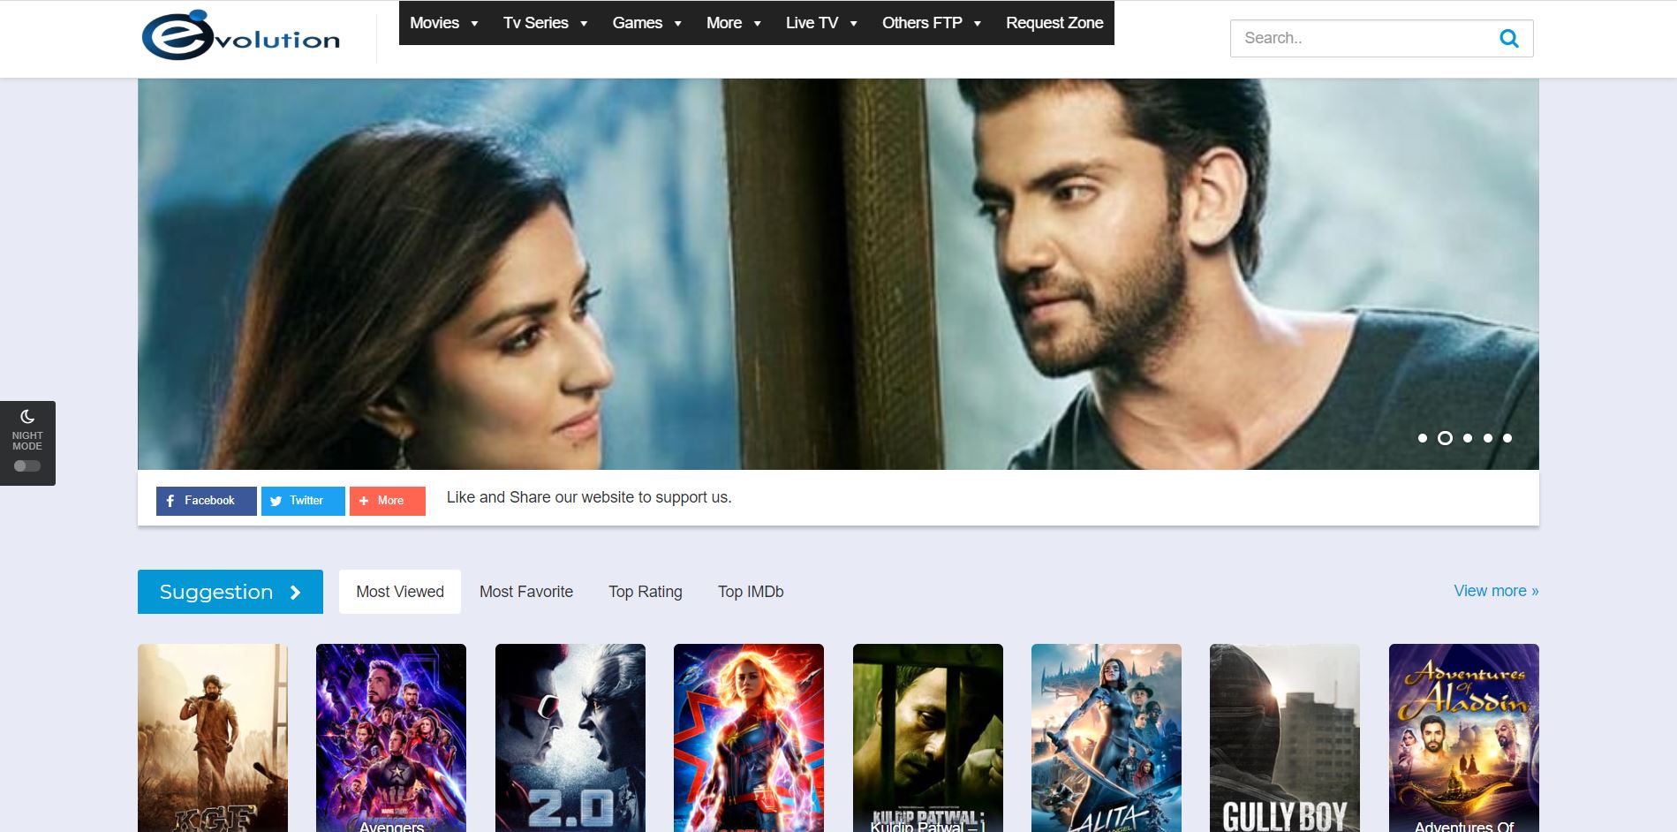Switch to the Most Favorite tab
Viewport: 1677px width, 832px height.
point(526,592)
